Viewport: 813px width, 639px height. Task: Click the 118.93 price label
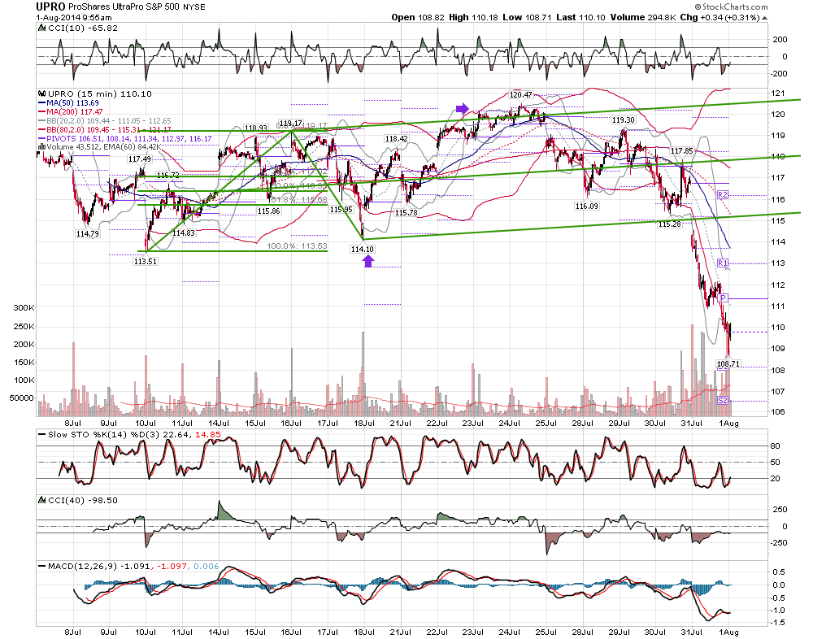[x=255, y=128]
